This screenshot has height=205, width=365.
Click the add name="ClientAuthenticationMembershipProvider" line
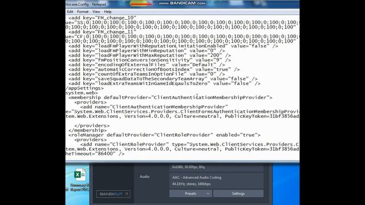coord(154,107)
